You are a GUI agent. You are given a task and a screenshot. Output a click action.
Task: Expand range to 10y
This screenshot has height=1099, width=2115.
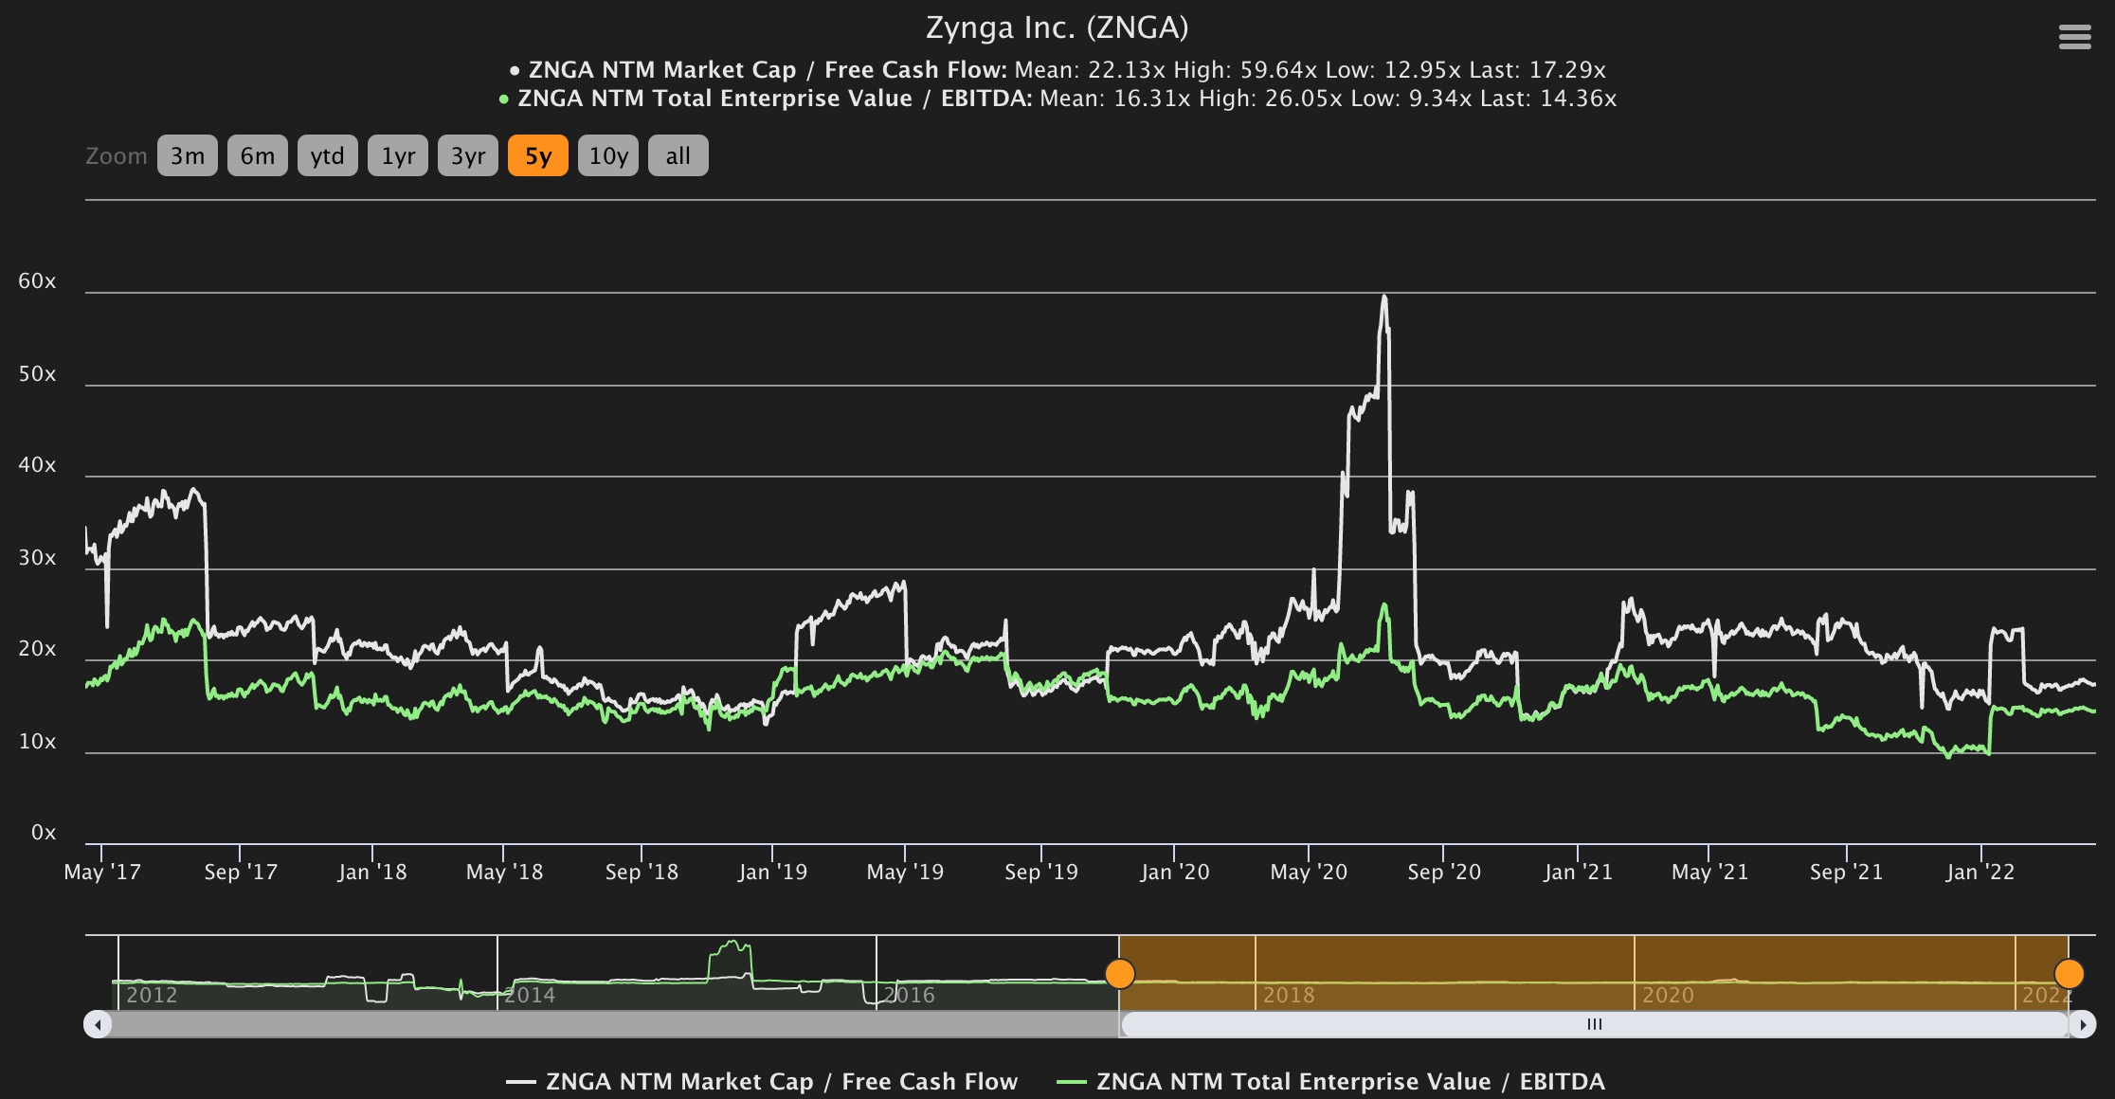[x=608, y=155]
